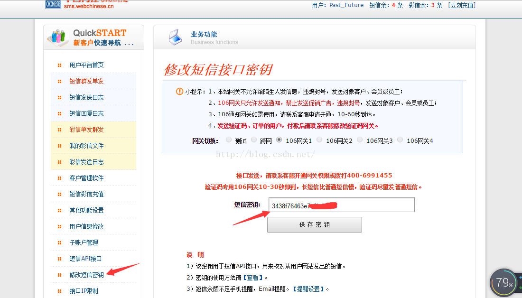Click the hotline text 400-6991455

click(370, 176)
